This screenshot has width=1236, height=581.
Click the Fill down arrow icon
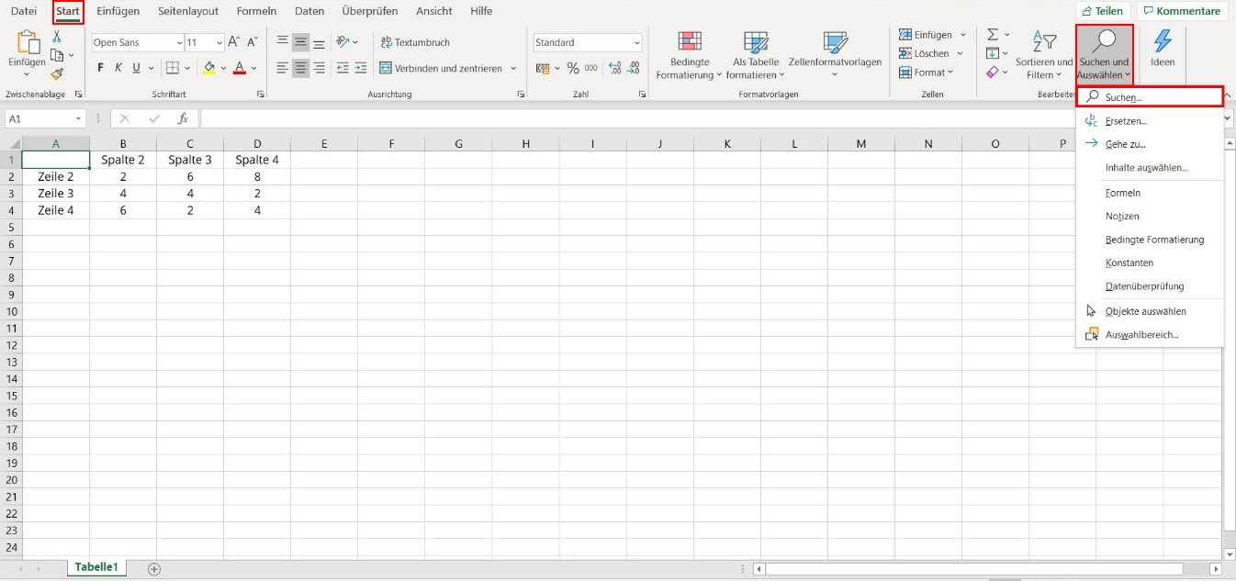pyautogui.click(x=993, y=53)
